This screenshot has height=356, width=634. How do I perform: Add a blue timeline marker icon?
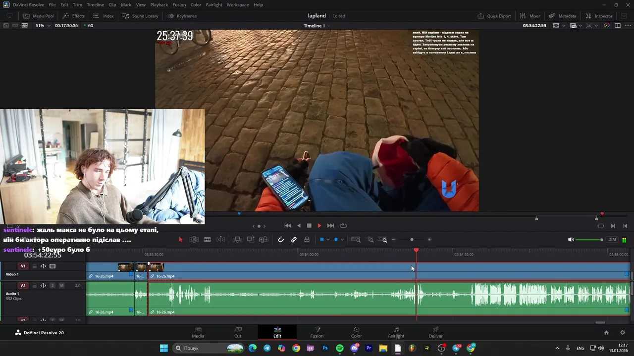point(336,240)
